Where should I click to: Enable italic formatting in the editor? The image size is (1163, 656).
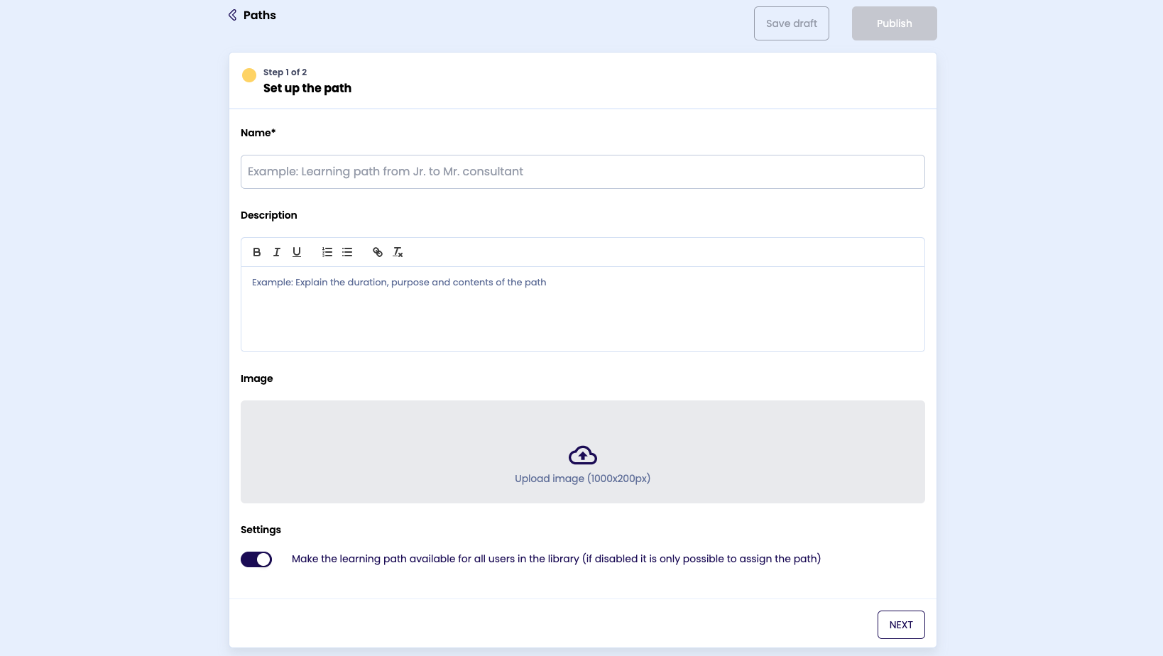coord(277,252)
